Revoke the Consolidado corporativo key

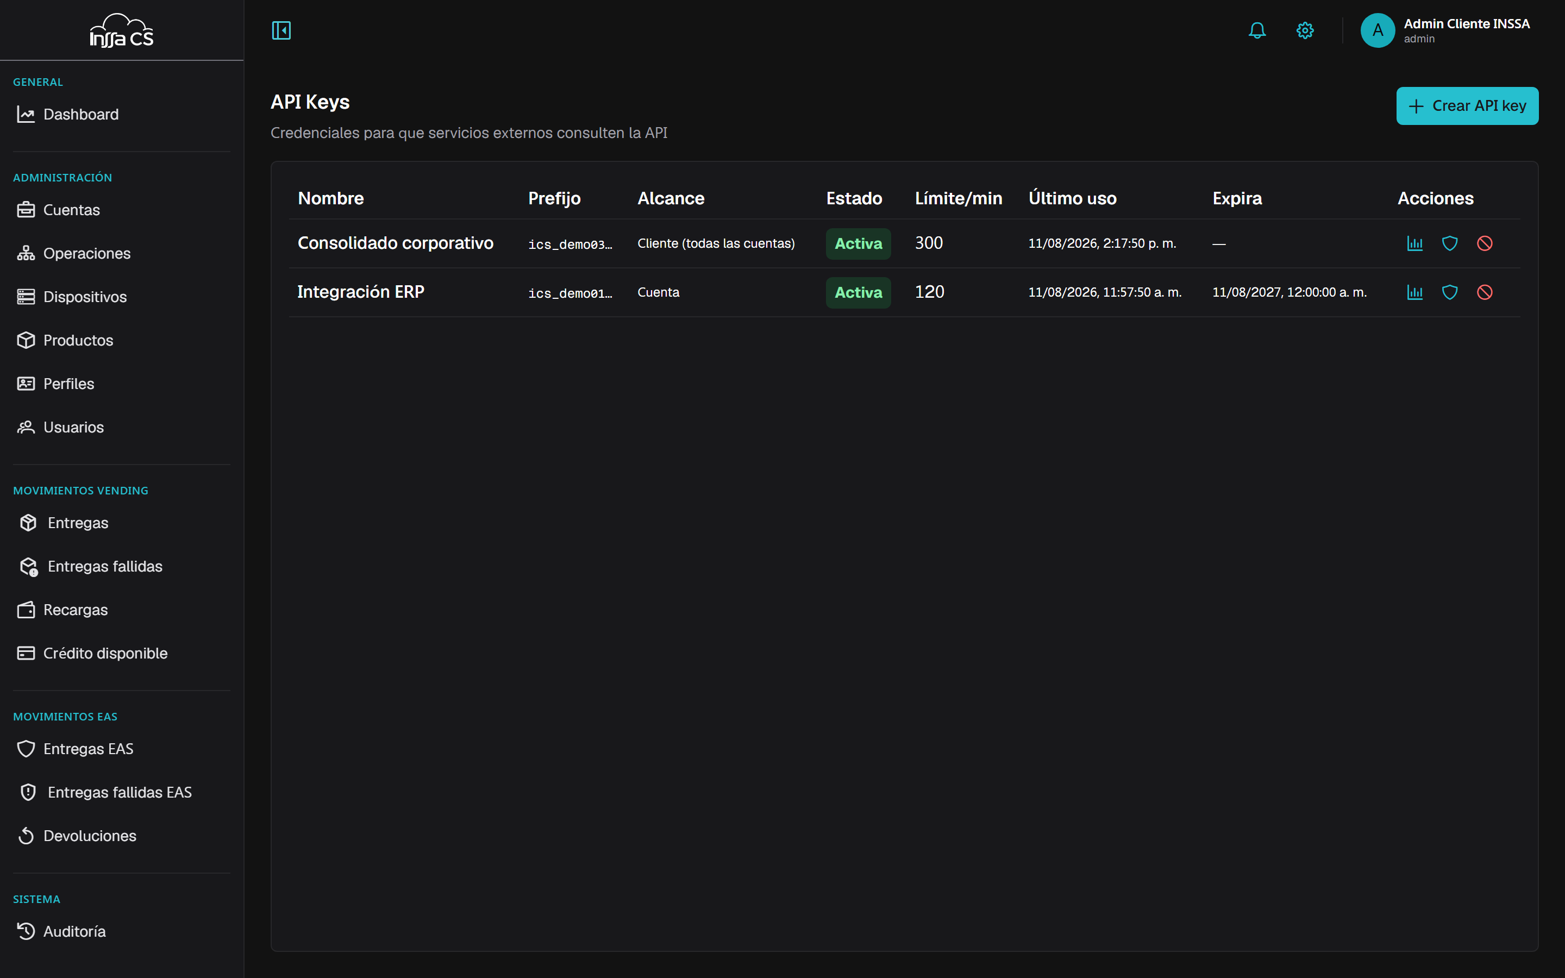coord(1485,243)
